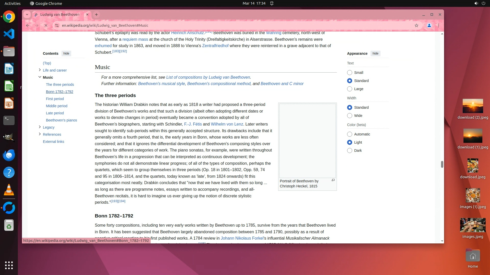Stop loading the page
Screen dimensions: 490x275
[x=46, y=25]
